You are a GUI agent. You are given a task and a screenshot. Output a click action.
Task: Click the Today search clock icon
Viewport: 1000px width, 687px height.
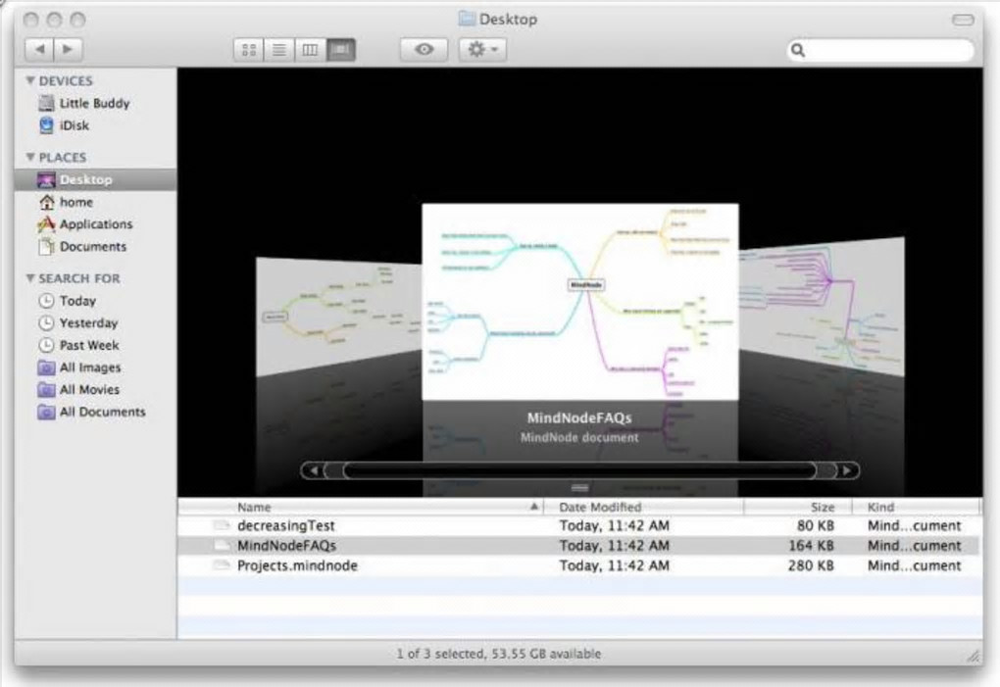46,301
